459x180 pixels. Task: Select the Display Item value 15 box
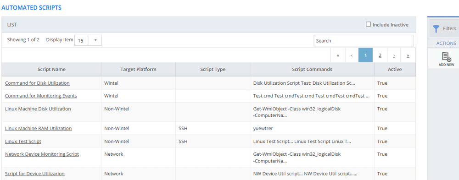click(82, 40)
